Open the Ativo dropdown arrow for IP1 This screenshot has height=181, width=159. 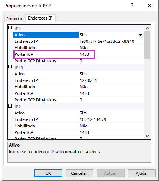[141, 35]
